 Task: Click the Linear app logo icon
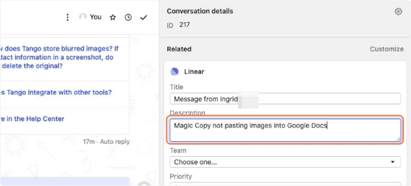pyautogui.click(x=175, y=71)
